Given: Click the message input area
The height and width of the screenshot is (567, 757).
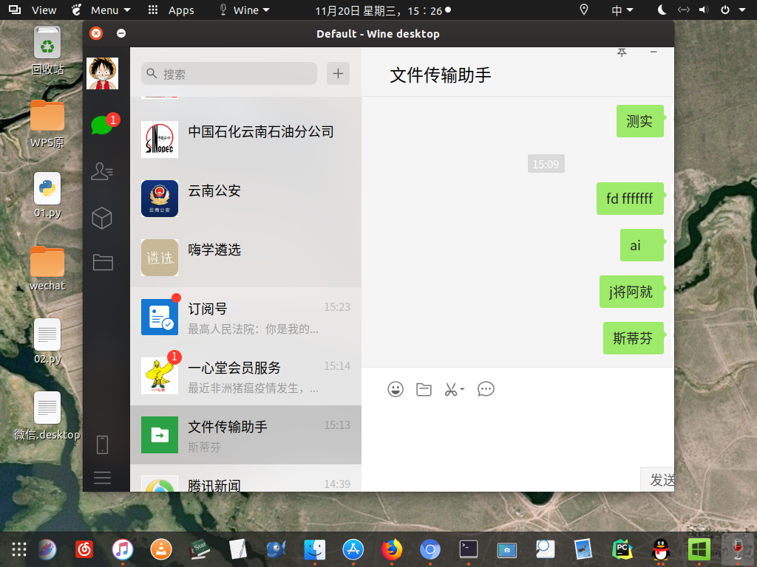Looking at the screenshot, I should pyautogui.click(x=517, y=434).
